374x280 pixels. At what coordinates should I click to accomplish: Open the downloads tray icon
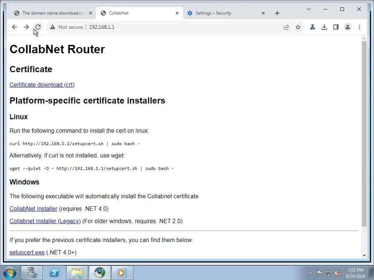coord(324,27)
